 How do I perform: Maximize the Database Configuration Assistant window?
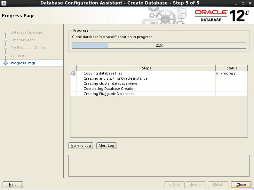243,3
